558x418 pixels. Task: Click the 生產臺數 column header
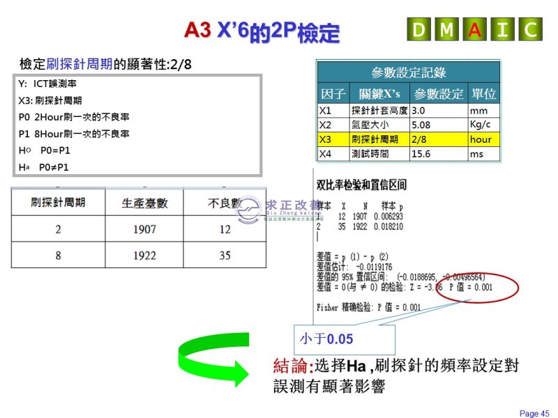pos(144,203)
